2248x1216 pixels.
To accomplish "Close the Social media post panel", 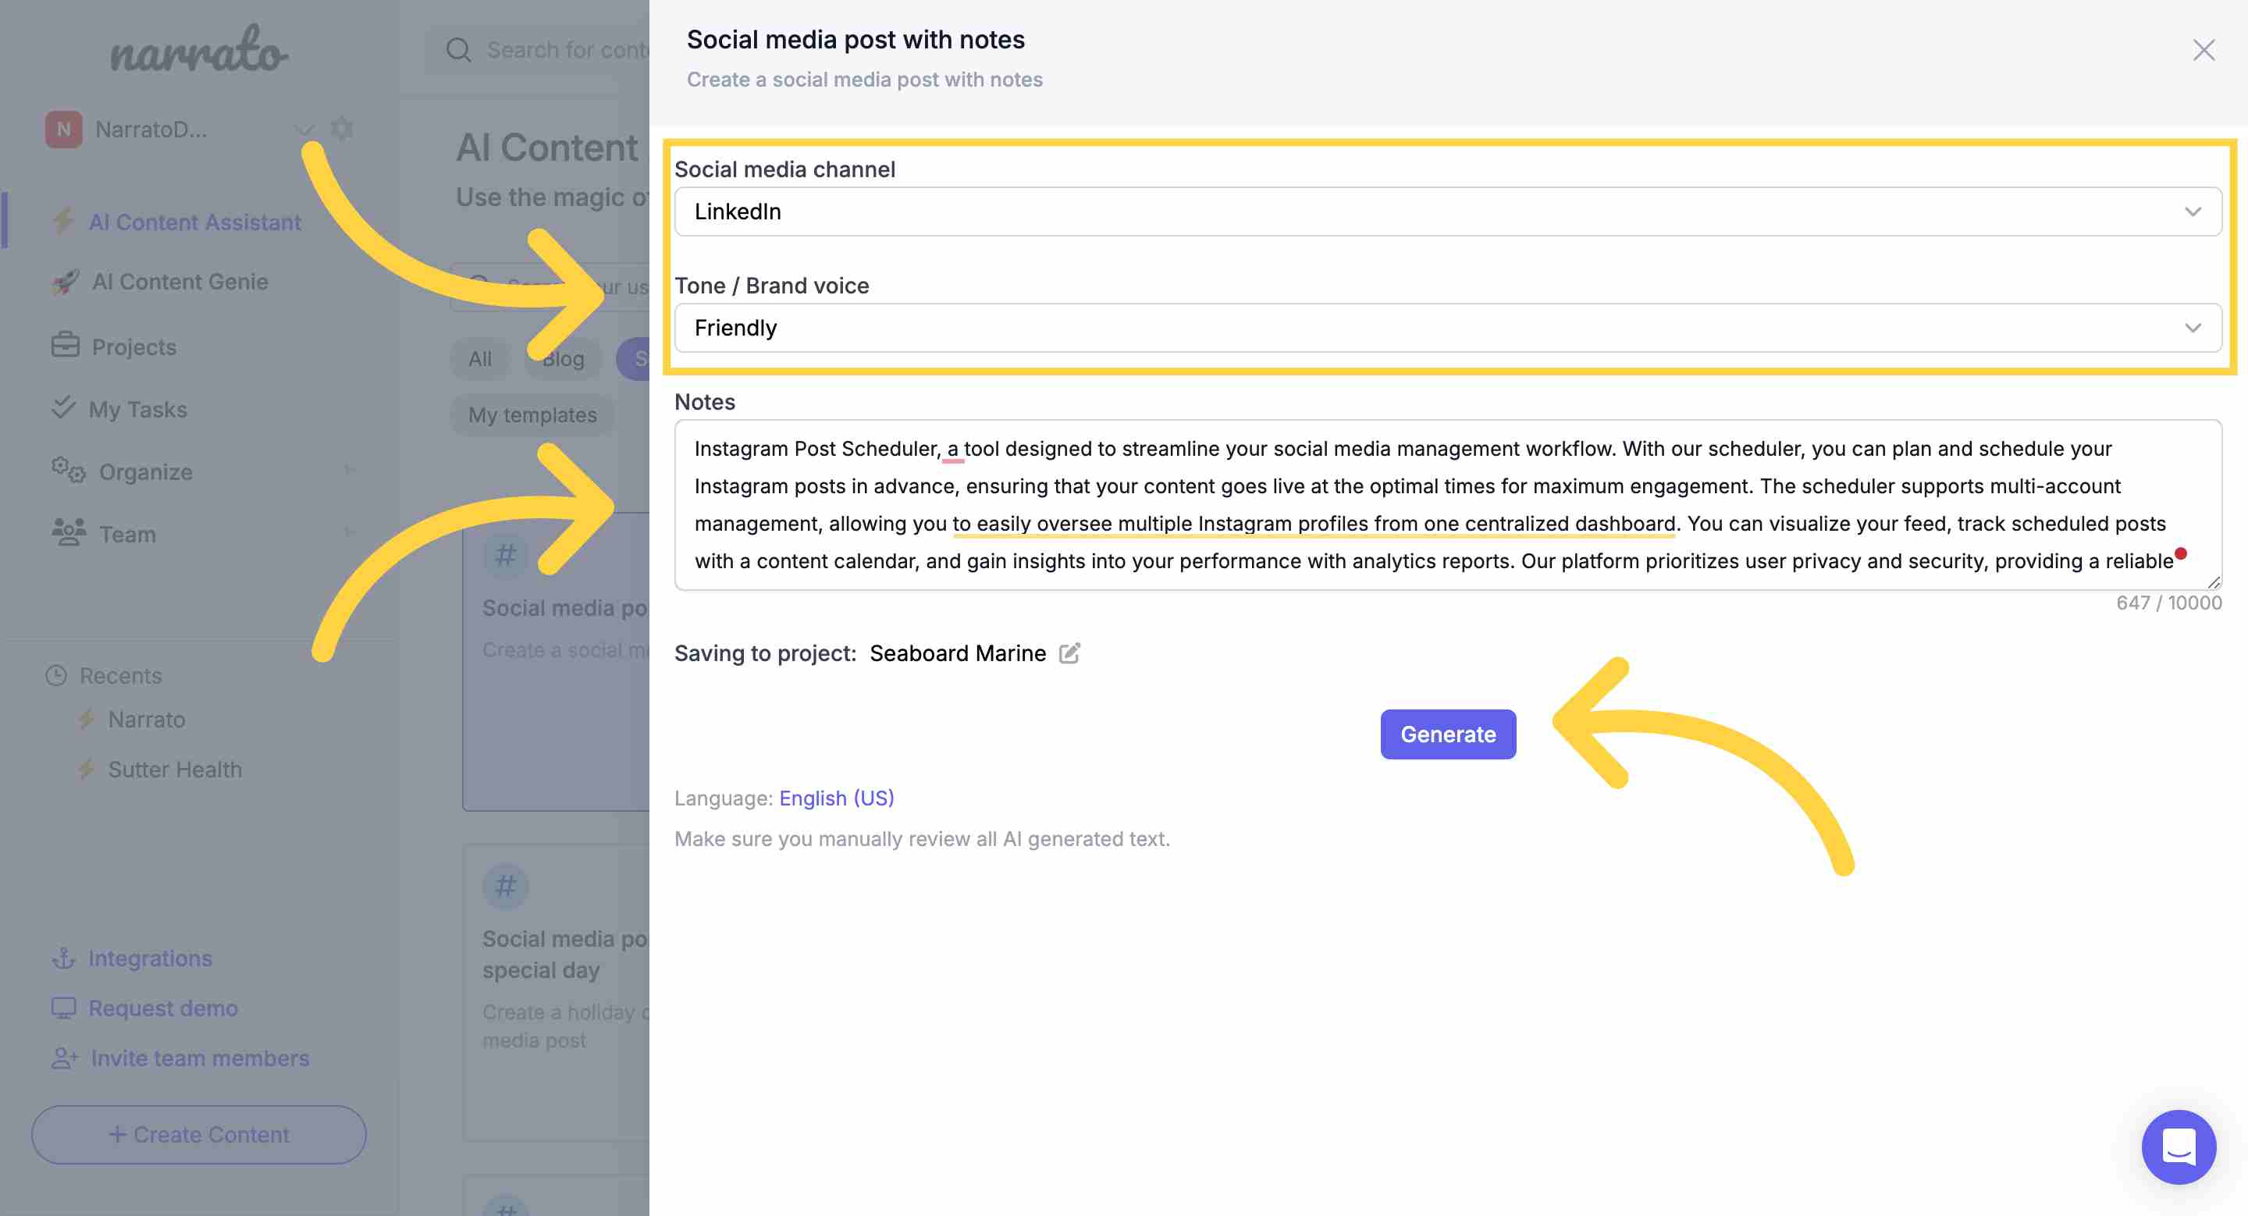I will (x=2204, y=51).
